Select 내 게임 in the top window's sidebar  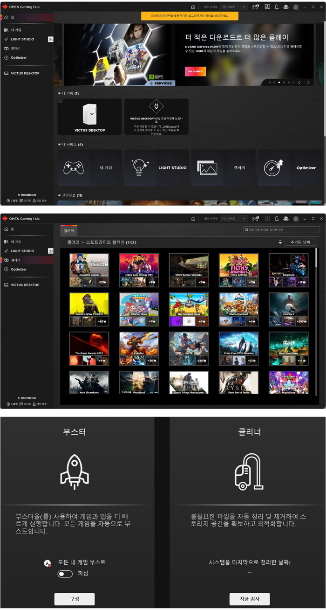pyautogui.click(x=27, y=30)
